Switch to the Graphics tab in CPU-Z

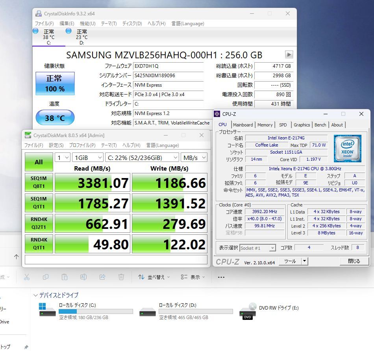click(302, 125)
